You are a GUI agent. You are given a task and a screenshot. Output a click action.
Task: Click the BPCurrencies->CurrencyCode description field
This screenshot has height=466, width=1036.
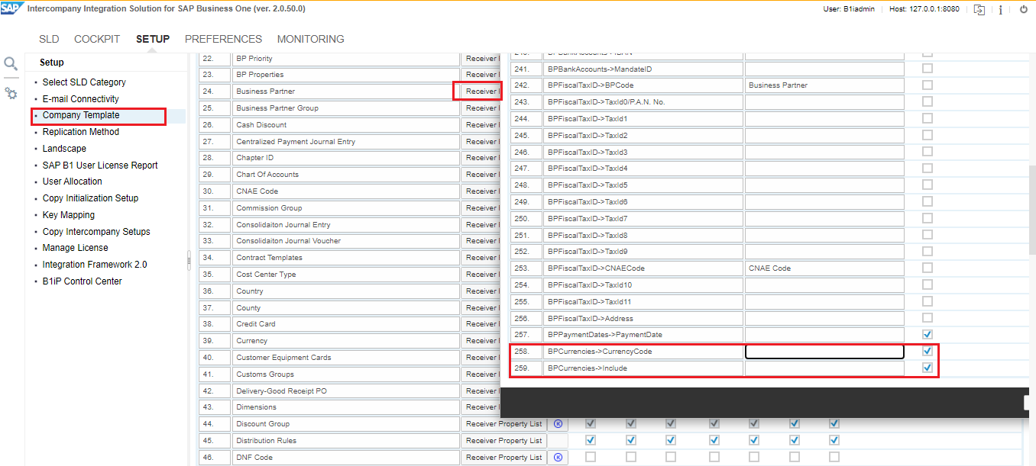tap(824, 352)
